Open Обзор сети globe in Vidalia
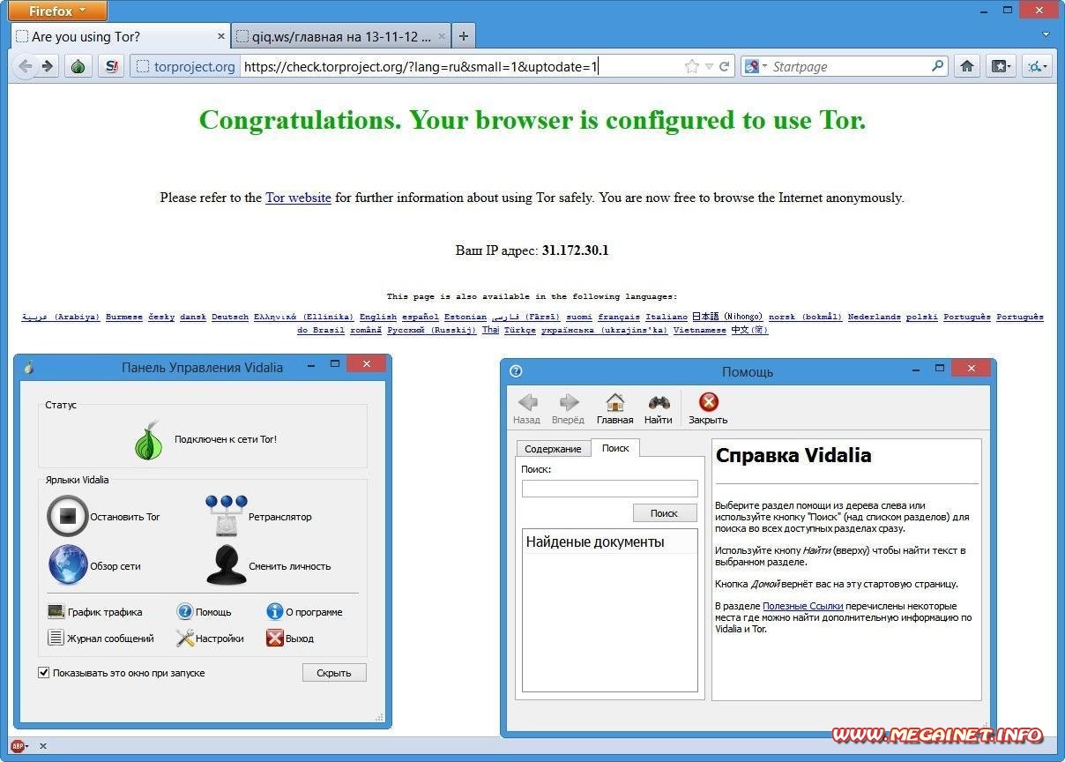Viewport: 1065px width, 762px height. (x=68, y=565)
